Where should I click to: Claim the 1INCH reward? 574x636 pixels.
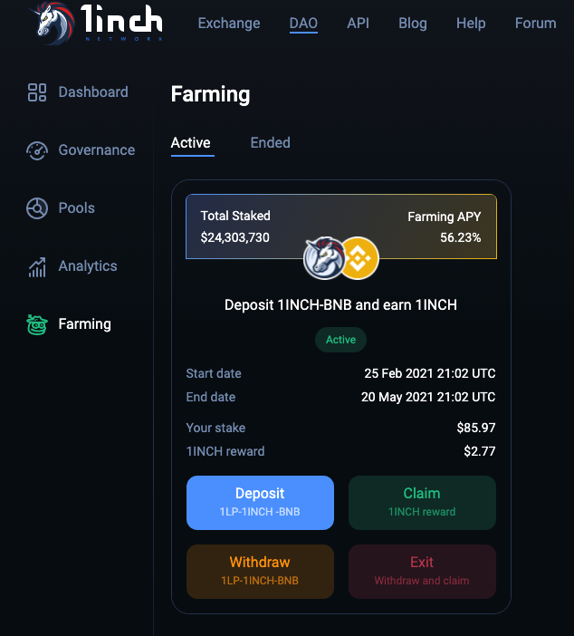pos(422,503)
